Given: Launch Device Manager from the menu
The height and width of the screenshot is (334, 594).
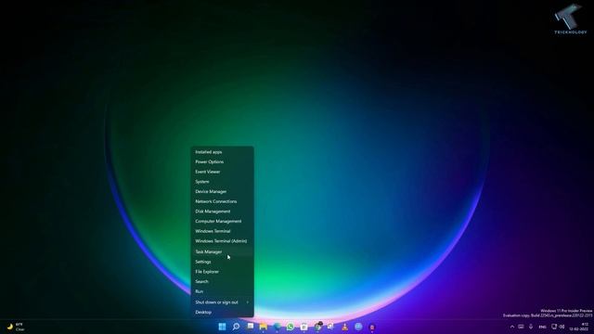Looking at the screenshot, I should [222, 191].
